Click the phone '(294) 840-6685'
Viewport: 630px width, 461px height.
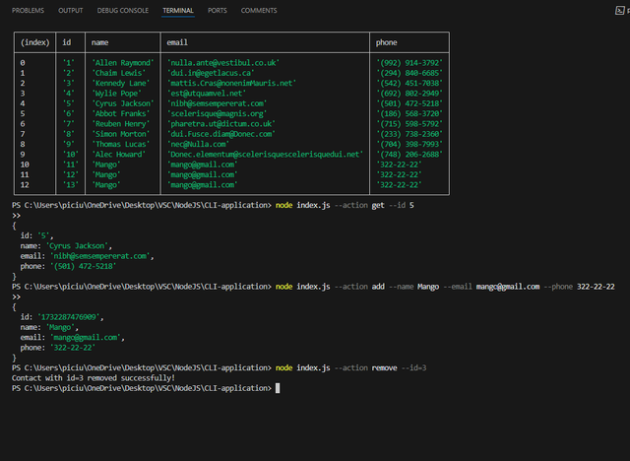click(409, 73)
